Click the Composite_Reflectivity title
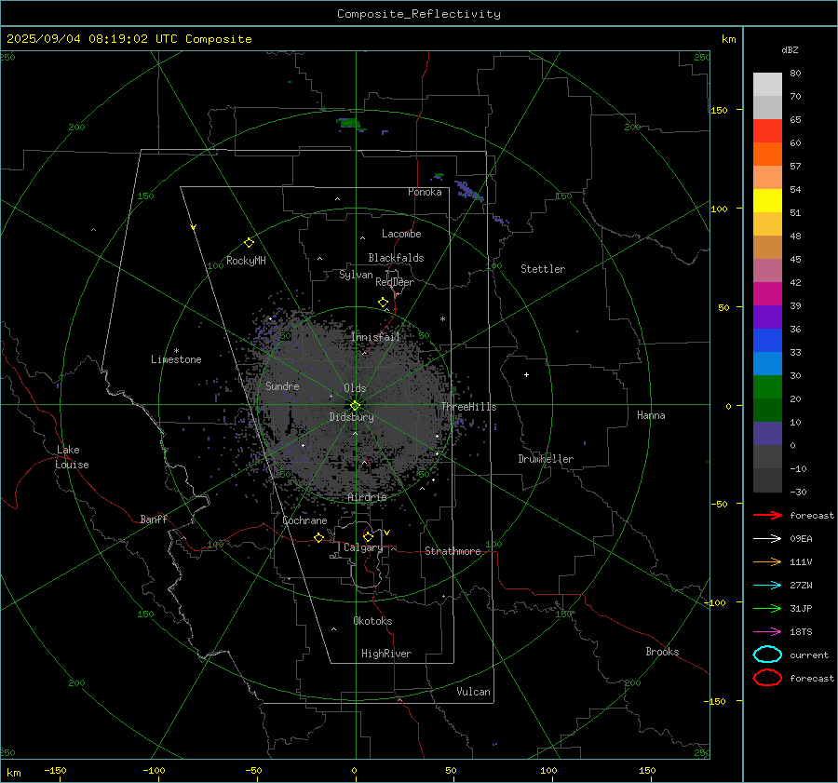Viewport: 838px width, 783px height. point(419,14)
